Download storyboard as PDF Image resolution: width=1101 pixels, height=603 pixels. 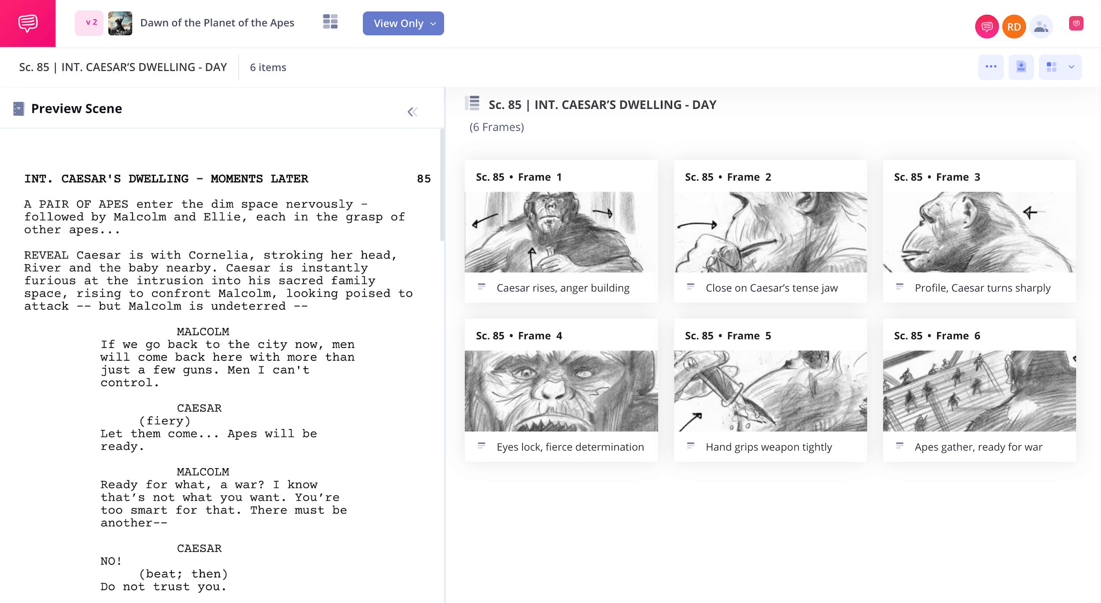(x=1021, y=67)
